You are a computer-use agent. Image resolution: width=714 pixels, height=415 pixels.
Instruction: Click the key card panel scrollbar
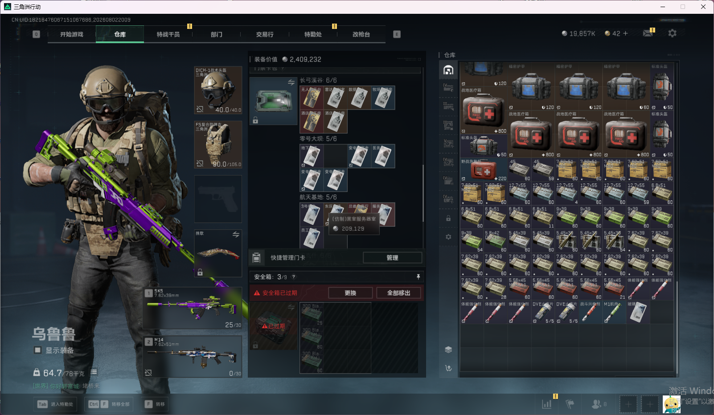coord(423,194)
